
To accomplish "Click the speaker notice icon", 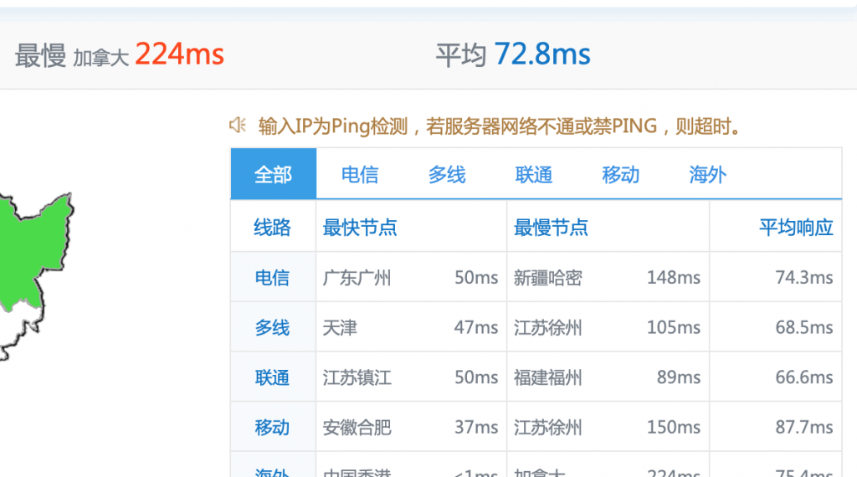I will pos(237,126).
